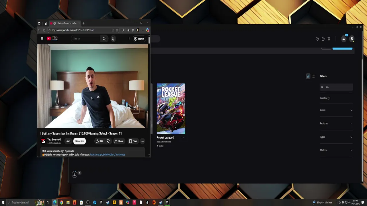Click Sign in on YouTube
The image size is (367, 206).
tap(139, 39)
